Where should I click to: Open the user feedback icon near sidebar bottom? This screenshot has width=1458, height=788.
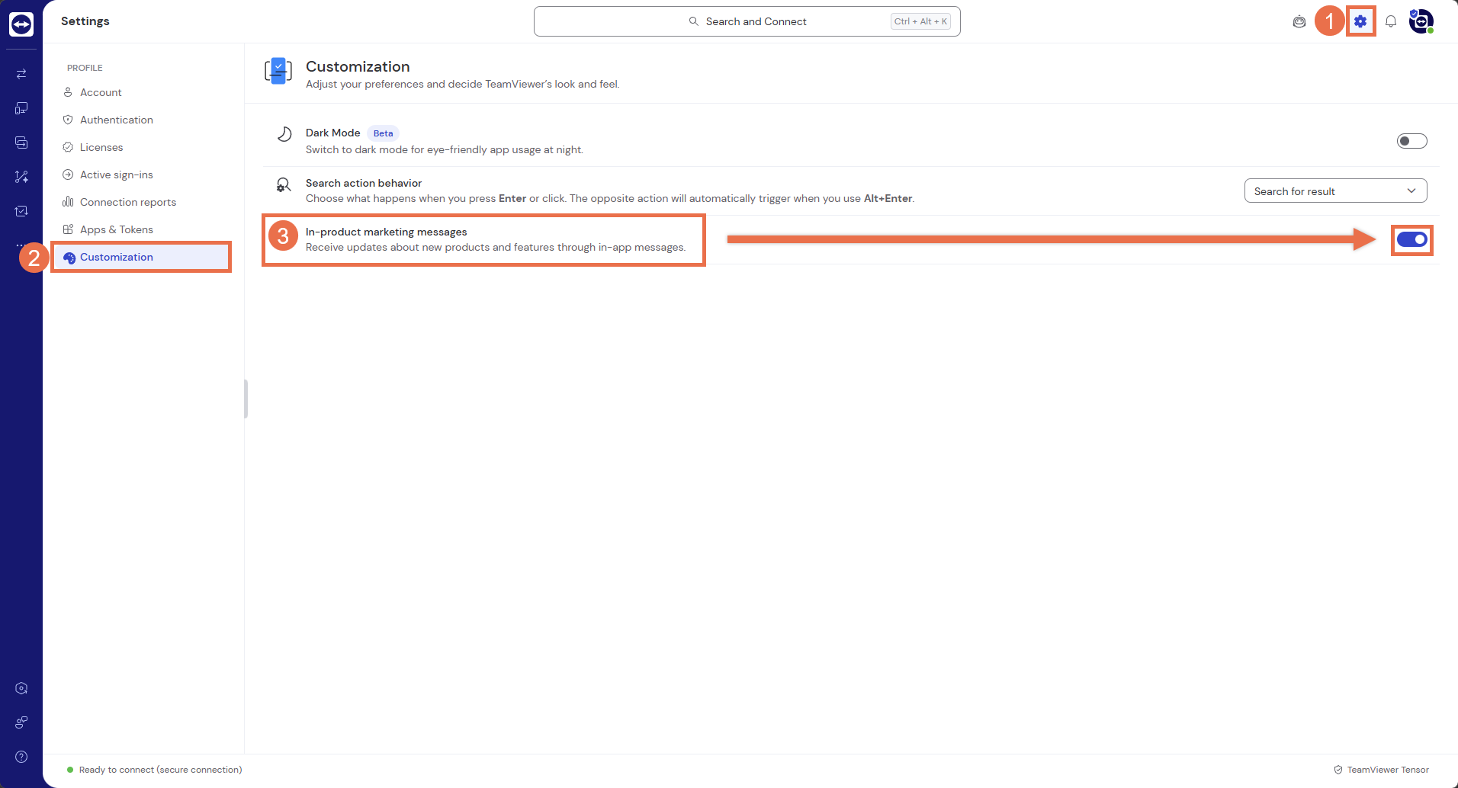(x=21, y=722)
